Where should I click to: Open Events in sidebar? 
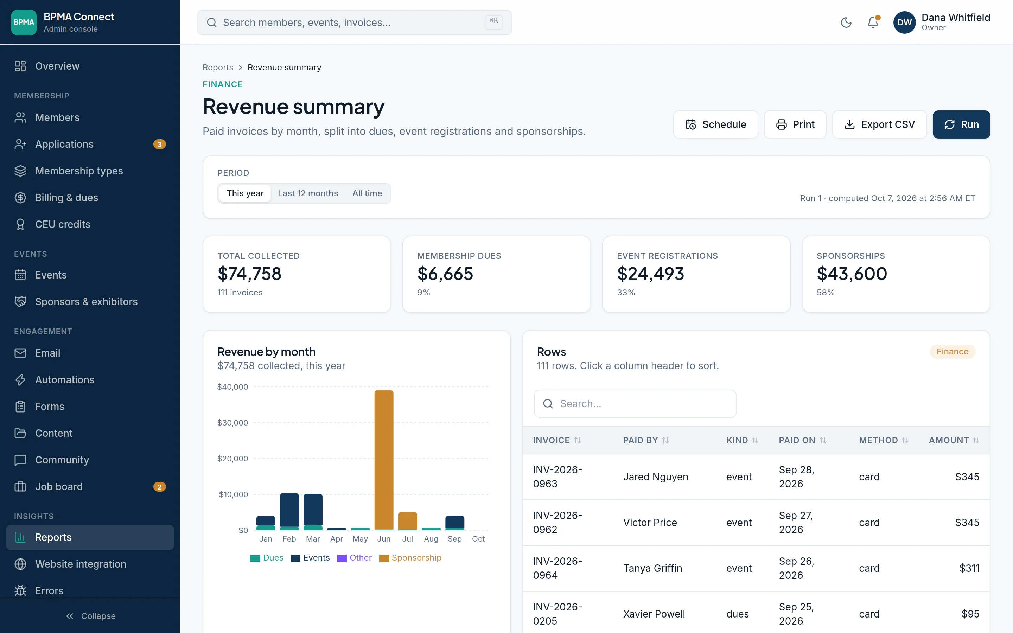(90, 275)
